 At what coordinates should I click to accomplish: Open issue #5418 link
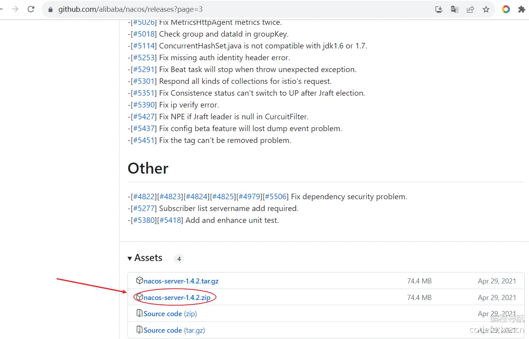click(x=170, y=220)
